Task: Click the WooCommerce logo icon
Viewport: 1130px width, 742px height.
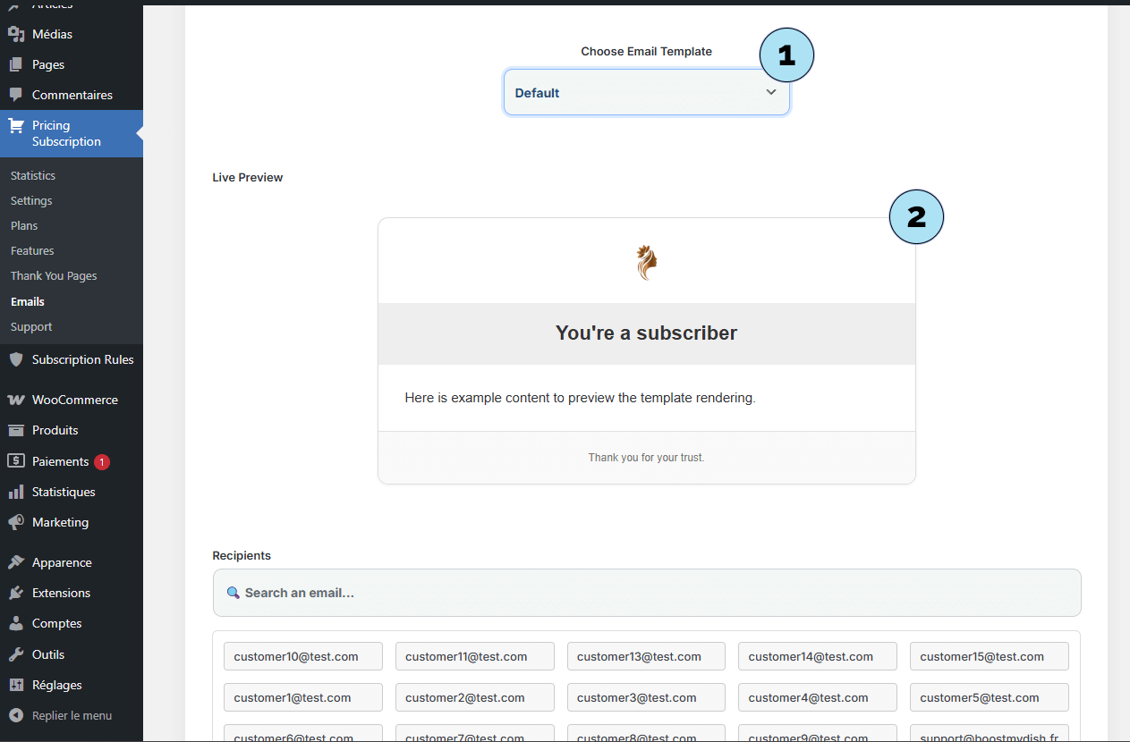Action: tap(16, 400)
